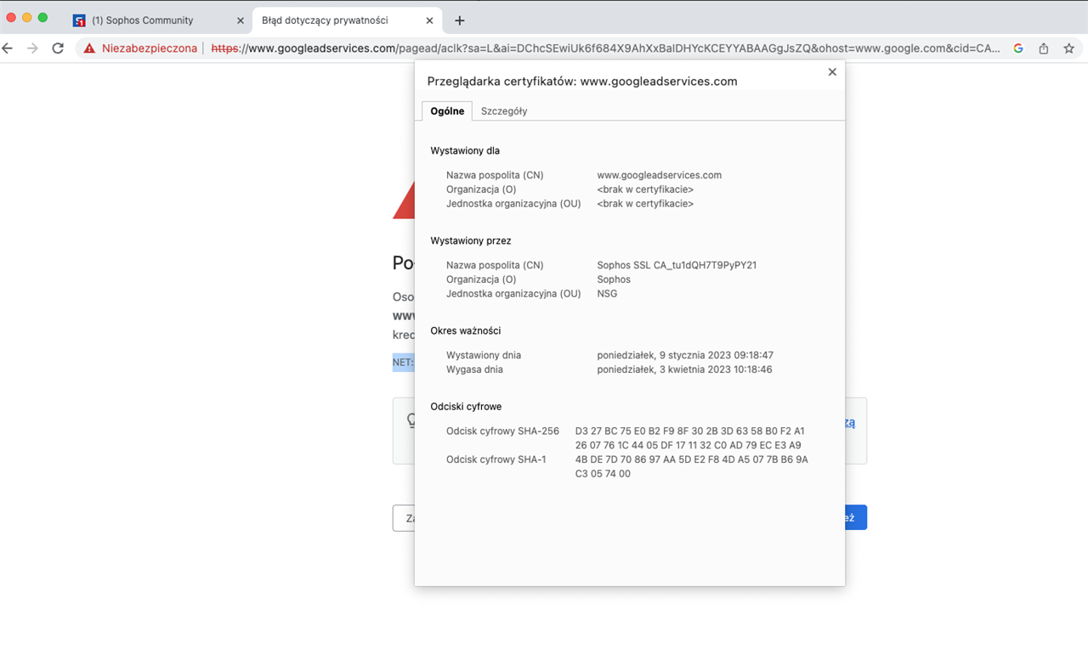Click the www.googleadservices.com common name value
The width and height of the screenshot is (1088, 665).
(660, 175)
